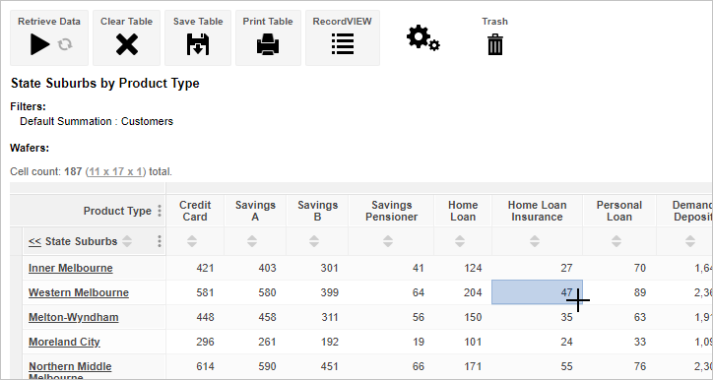Click the 11 x 17 x 1 cell count link
713x380 pixels.
tap(115, 172)
